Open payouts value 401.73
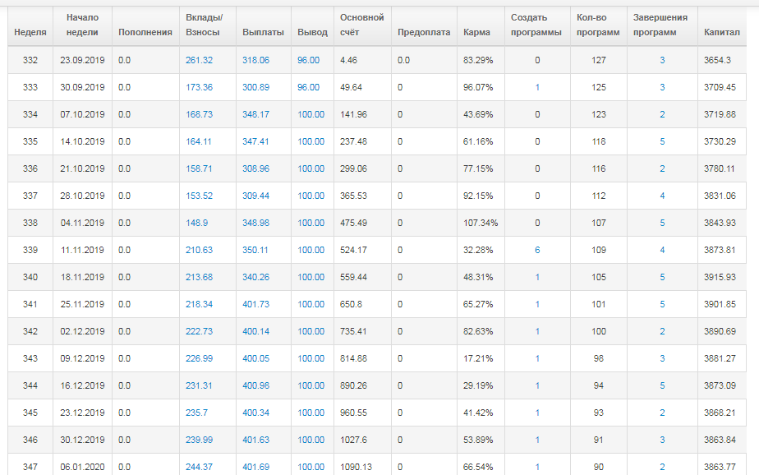Viewport: 759px width, 475px height. click(x=255, y=304)
